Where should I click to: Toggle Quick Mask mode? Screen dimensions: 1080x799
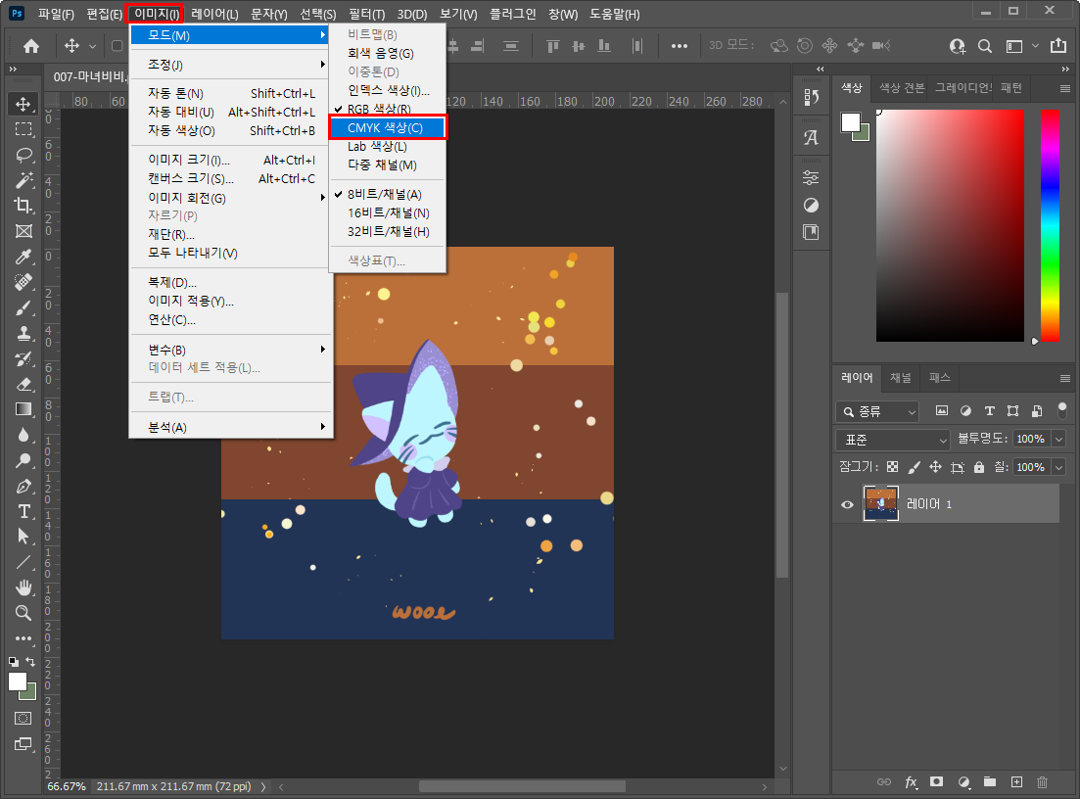click(23, 718)
